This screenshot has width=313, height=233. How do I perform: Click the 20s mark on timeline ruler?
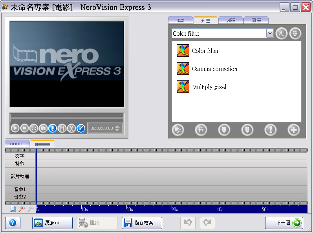coord(130,209)
